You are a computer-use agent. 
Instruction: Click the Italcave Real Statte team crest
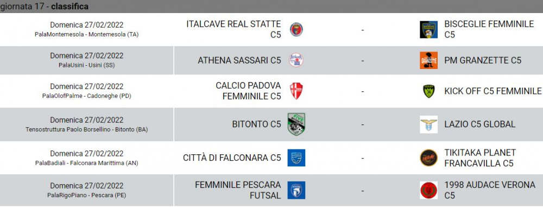296,29
